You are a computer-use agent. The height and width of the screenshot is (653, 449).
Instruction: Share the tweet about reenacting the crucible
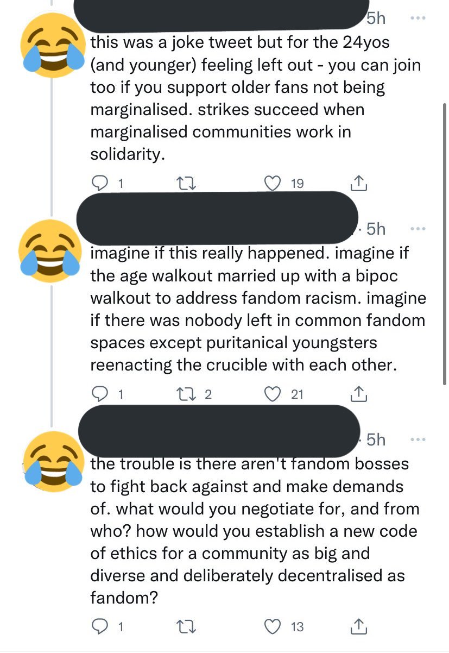click(359, 394)
